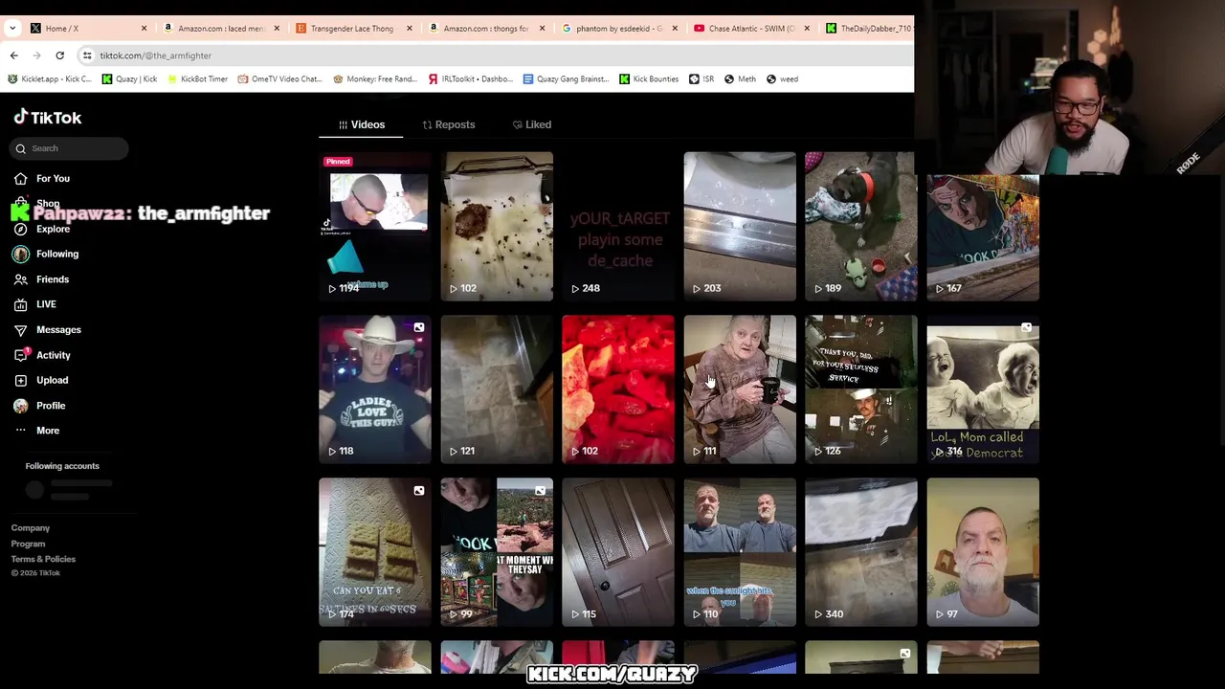Viewport: 1225px width, 689px height.
Task: Open the OmeTV Video Chat bookmark
Action: 279,79
